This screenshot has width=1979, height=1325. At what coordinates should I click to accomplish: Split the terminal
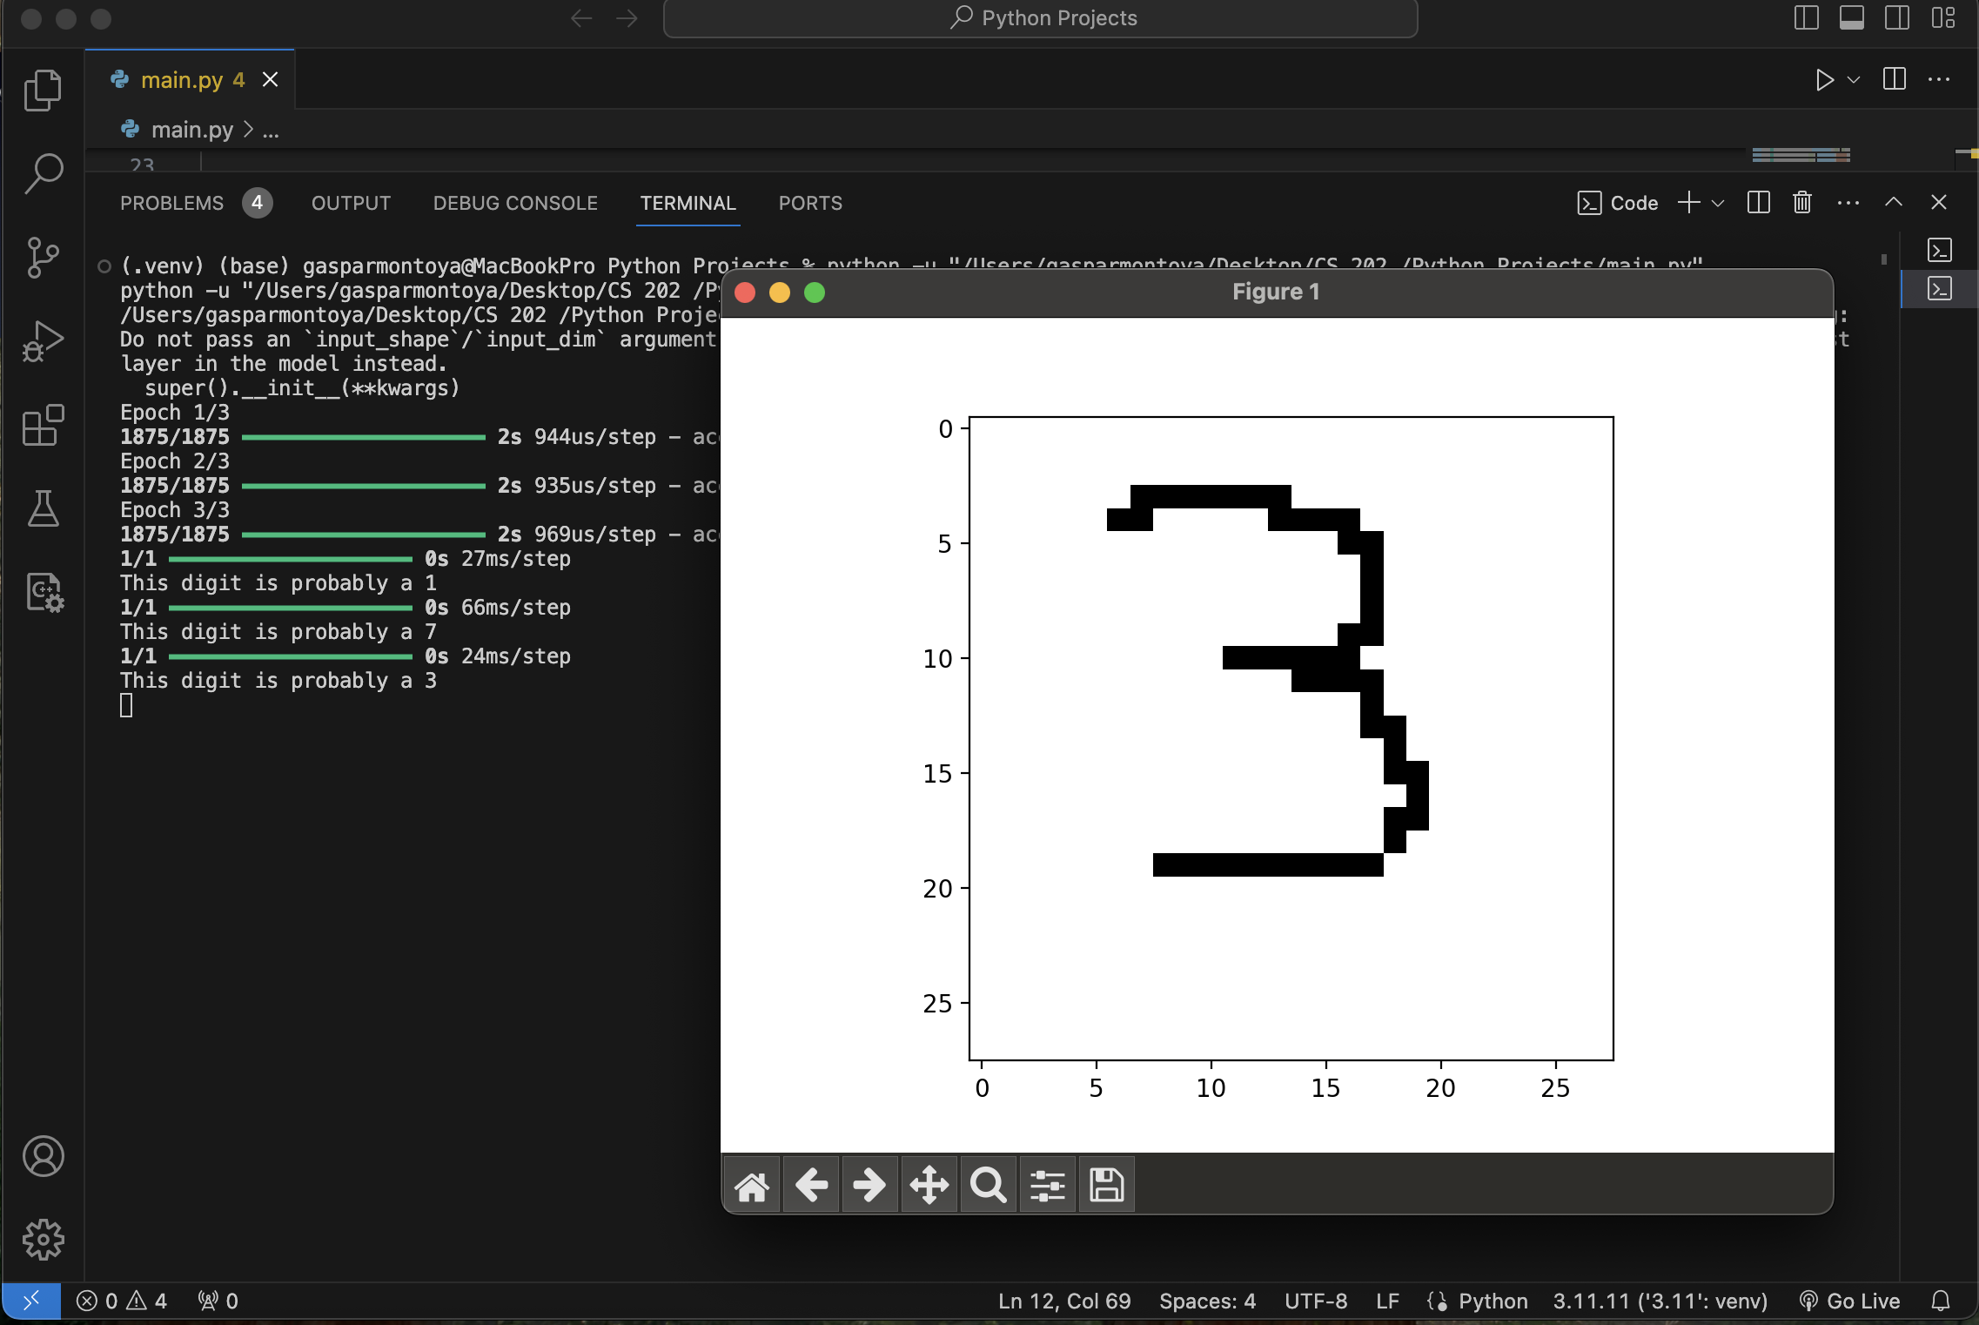tap(1759, 202)
